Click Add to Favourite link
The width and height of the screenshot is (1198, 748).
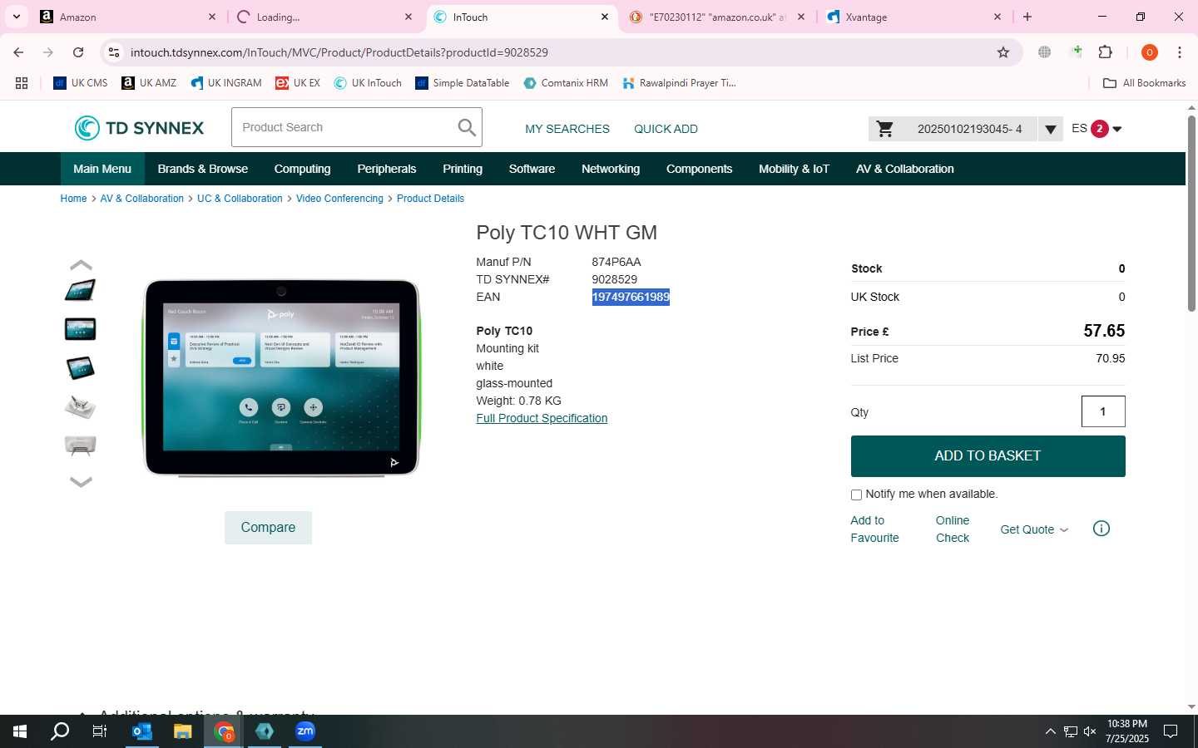[874, 529]
